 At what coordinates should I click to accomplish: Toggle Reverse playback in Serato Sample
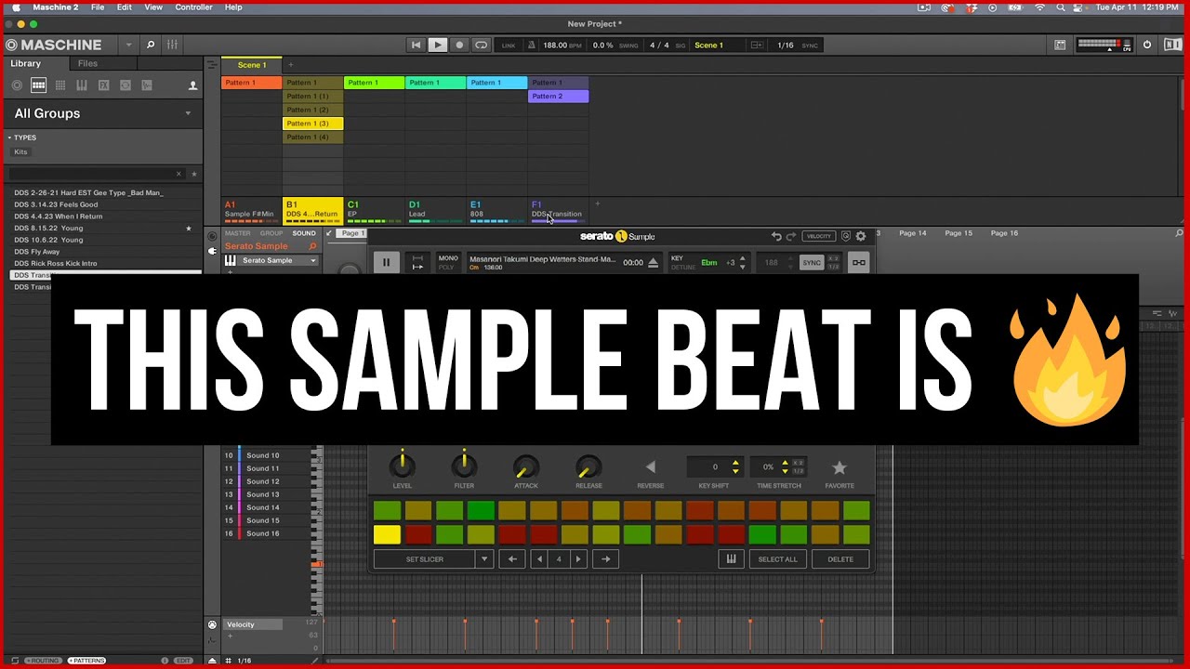click(649, 467)
